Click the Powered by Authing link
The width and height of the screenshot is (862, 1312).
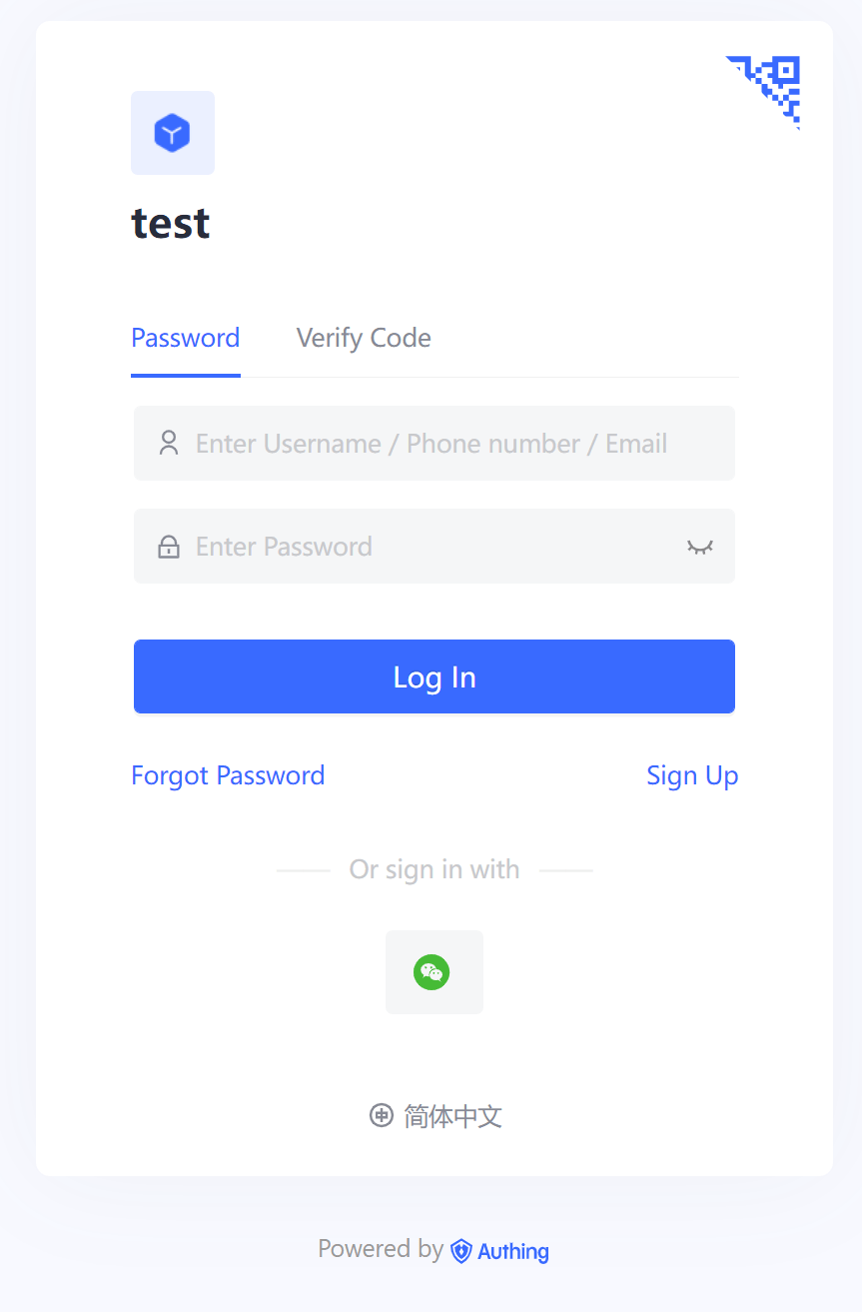point(433,1249)
